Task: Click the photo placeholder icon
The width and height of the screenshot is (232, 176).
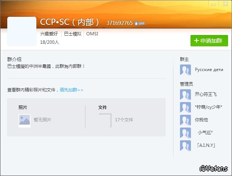Action: point(24,121)
